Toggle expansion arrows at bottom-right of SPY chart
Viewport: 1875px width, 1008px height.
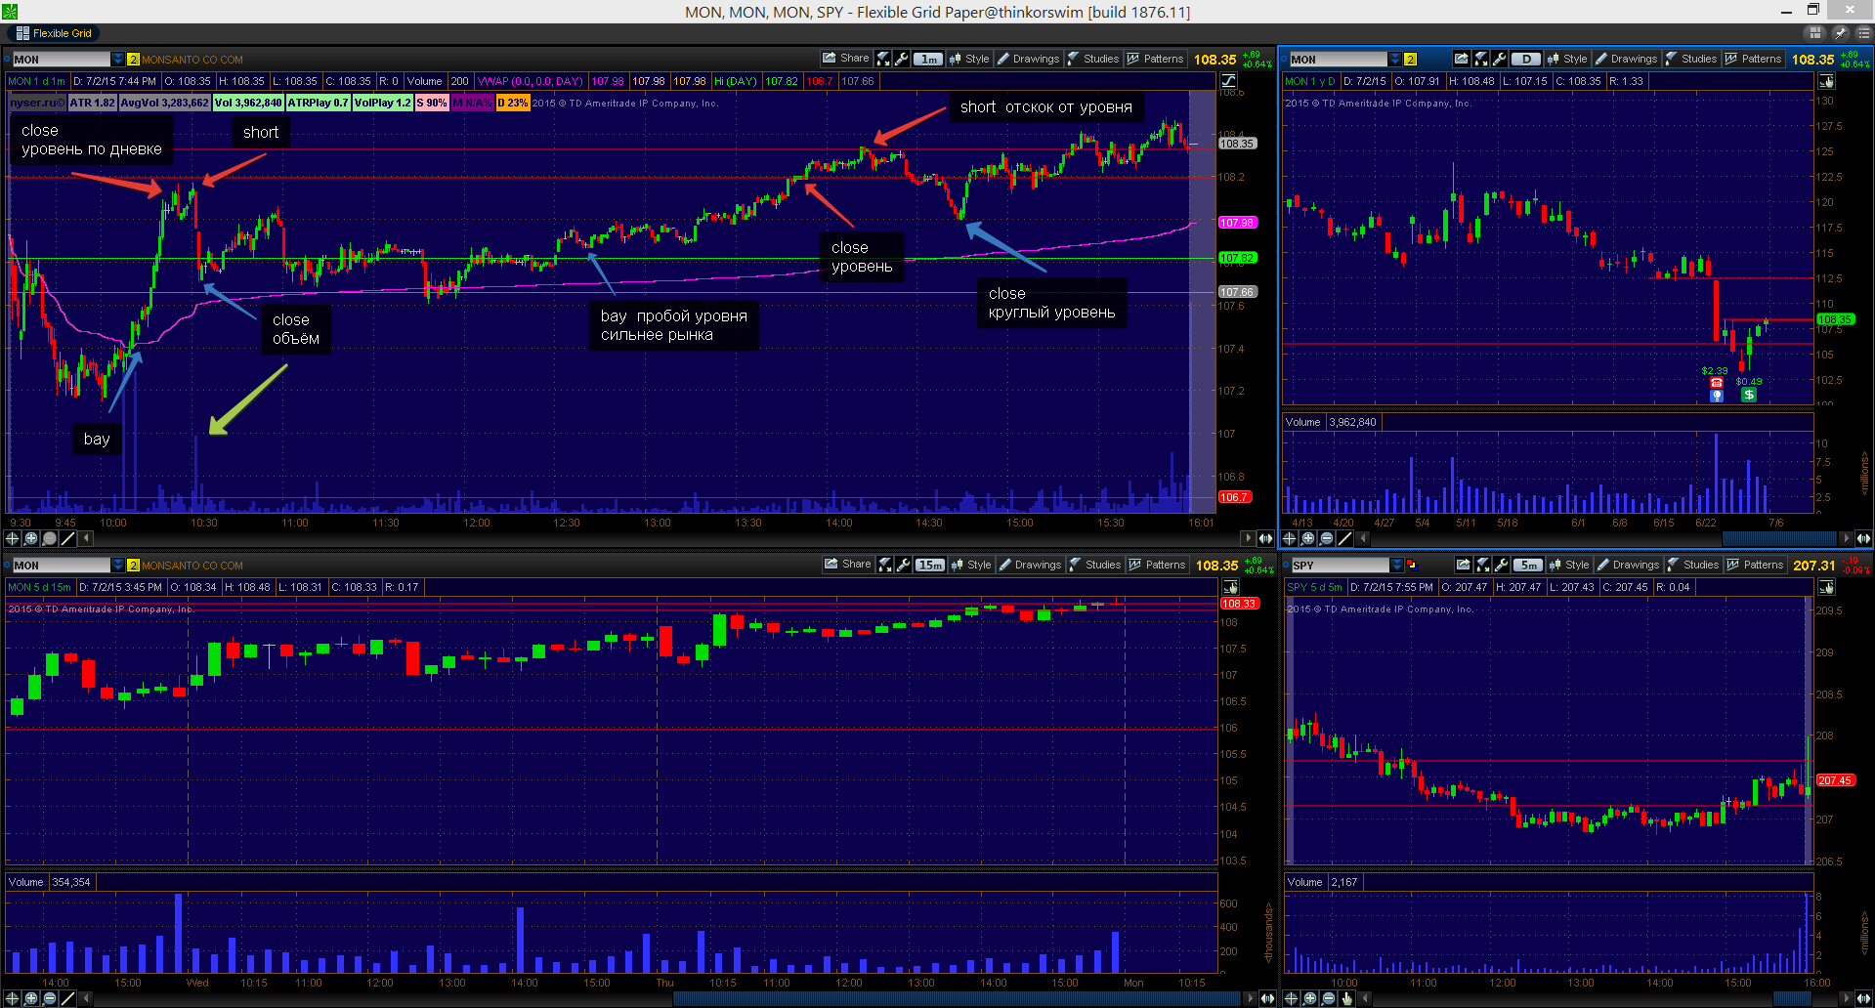click(1863, 998)
